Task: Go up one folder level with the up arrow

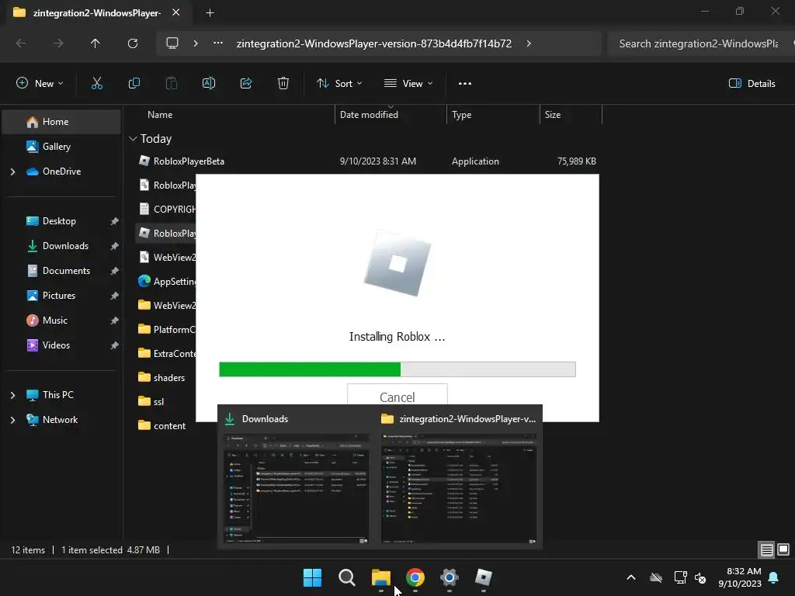Action: point(95,43)
